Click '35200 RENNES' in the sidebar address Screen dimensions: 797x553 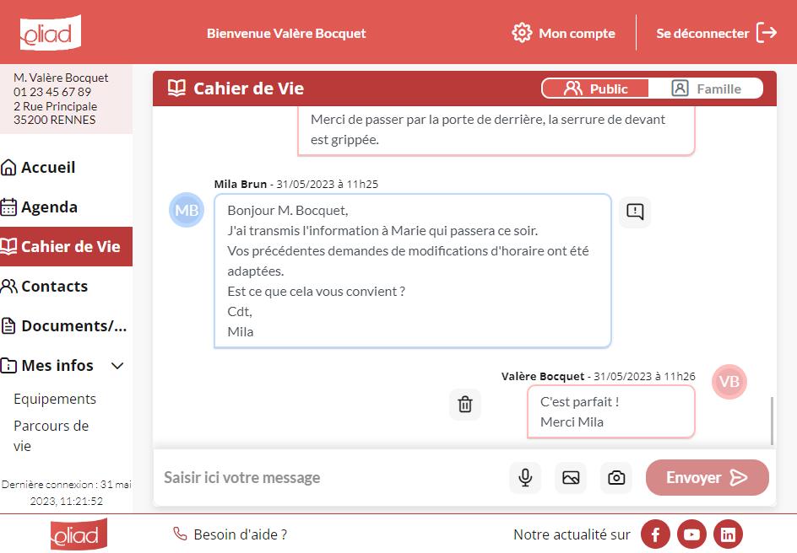point(54,120)
